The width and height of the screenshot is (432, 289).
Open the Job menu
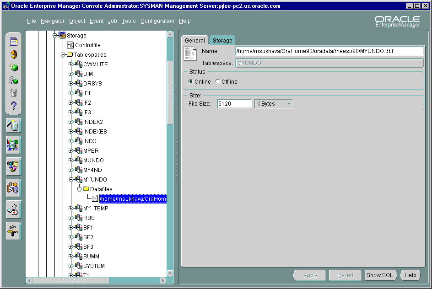point(113,21)
